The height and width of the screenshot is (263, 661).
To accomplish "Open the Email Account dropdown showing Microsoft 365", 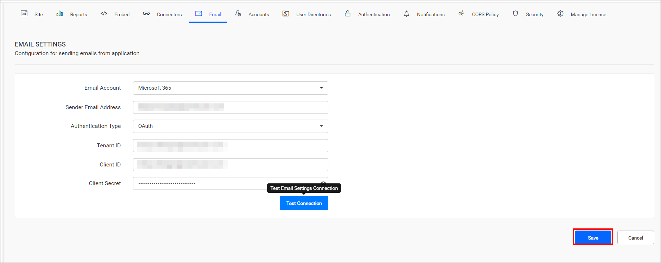I will click(231, 88).
